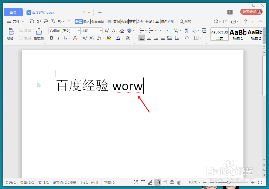Open borders dropdown arrow

(x=201, y=38)
